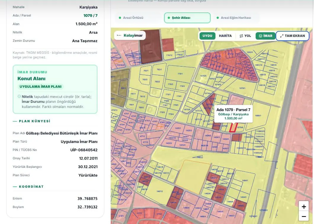Click the PIN number UİP-06840542
The image size is (314, 224).
click(84, 150)
